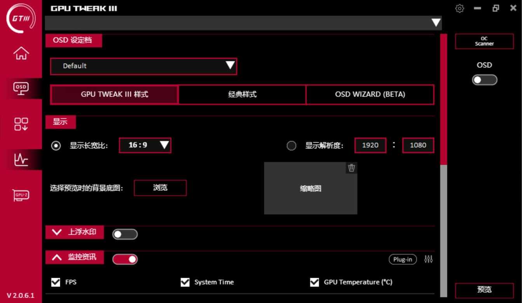Open the Default OSD profile dropdown

[144, 66]
